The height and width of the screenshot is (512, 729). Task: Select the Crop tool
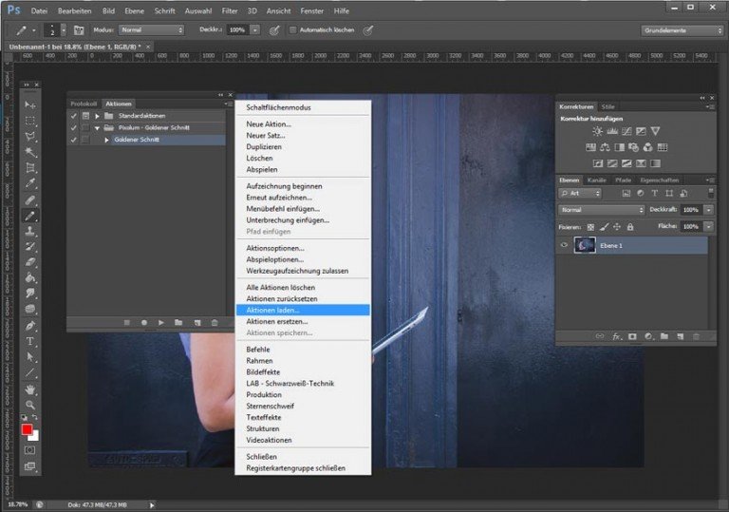30,168
